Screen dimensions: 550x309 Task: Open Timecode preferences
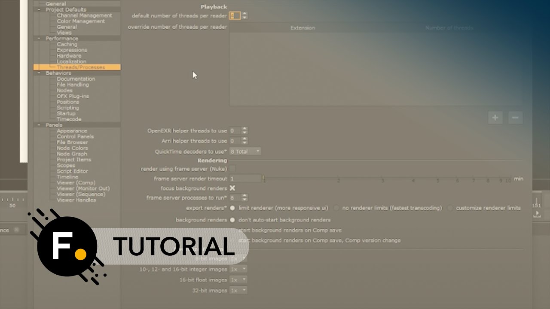(69, 119)
